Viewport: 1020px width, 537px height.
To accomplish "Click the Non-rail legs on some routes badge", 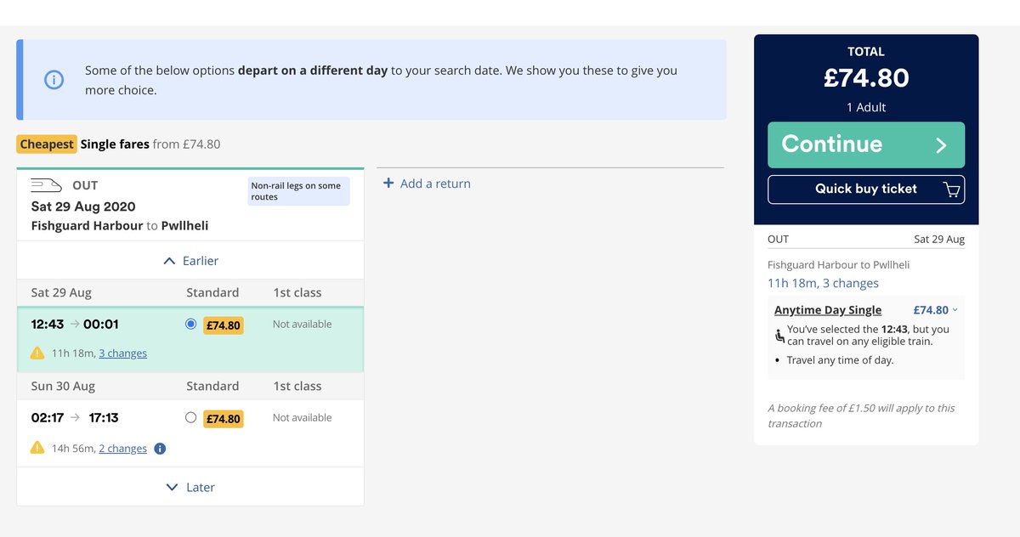I will (299, 191).
